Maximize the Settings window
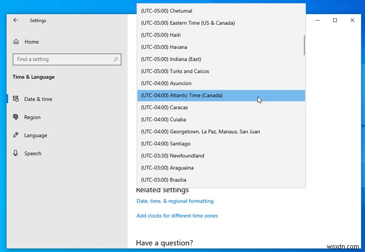The image size is (365, 252). [335, 20]
